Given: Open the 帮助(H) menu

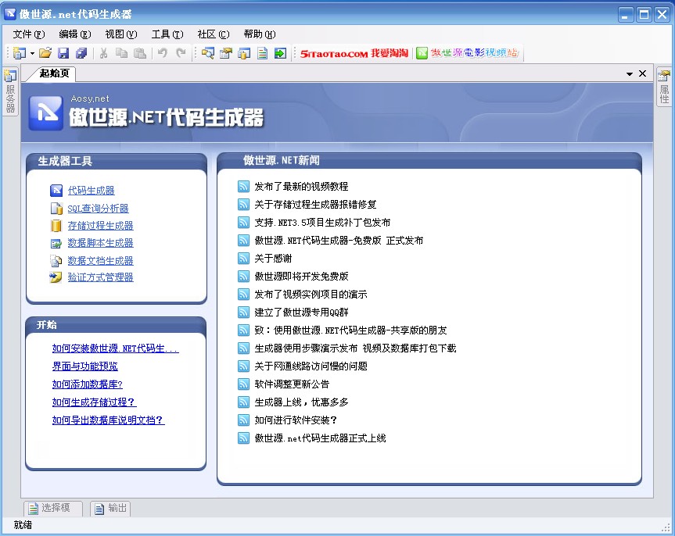Looking at the screenshot, I should pyautogui.click(x=260, y=34).
